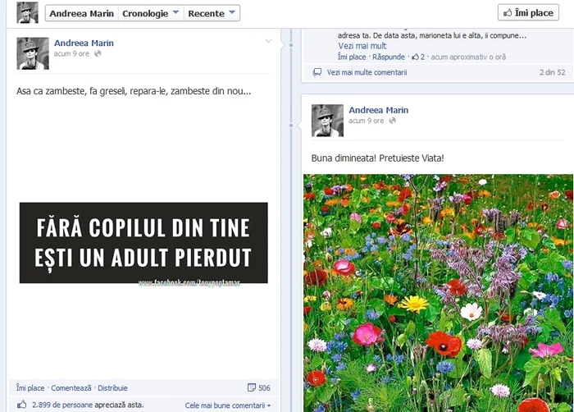Click the lower timeline marker dot
This screenshot has width=574, height=412.
pyautogui.click(x=291, y=126)
